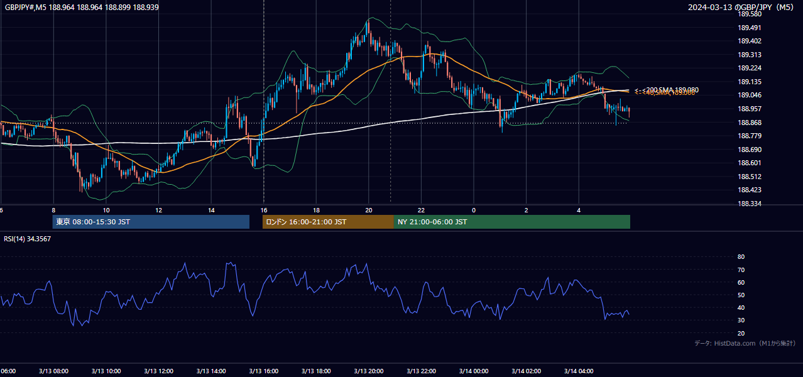Click hour label 16 under the price chart
Image resolution: width=803 pixels, height=377 pixels.
click(264, 210)
